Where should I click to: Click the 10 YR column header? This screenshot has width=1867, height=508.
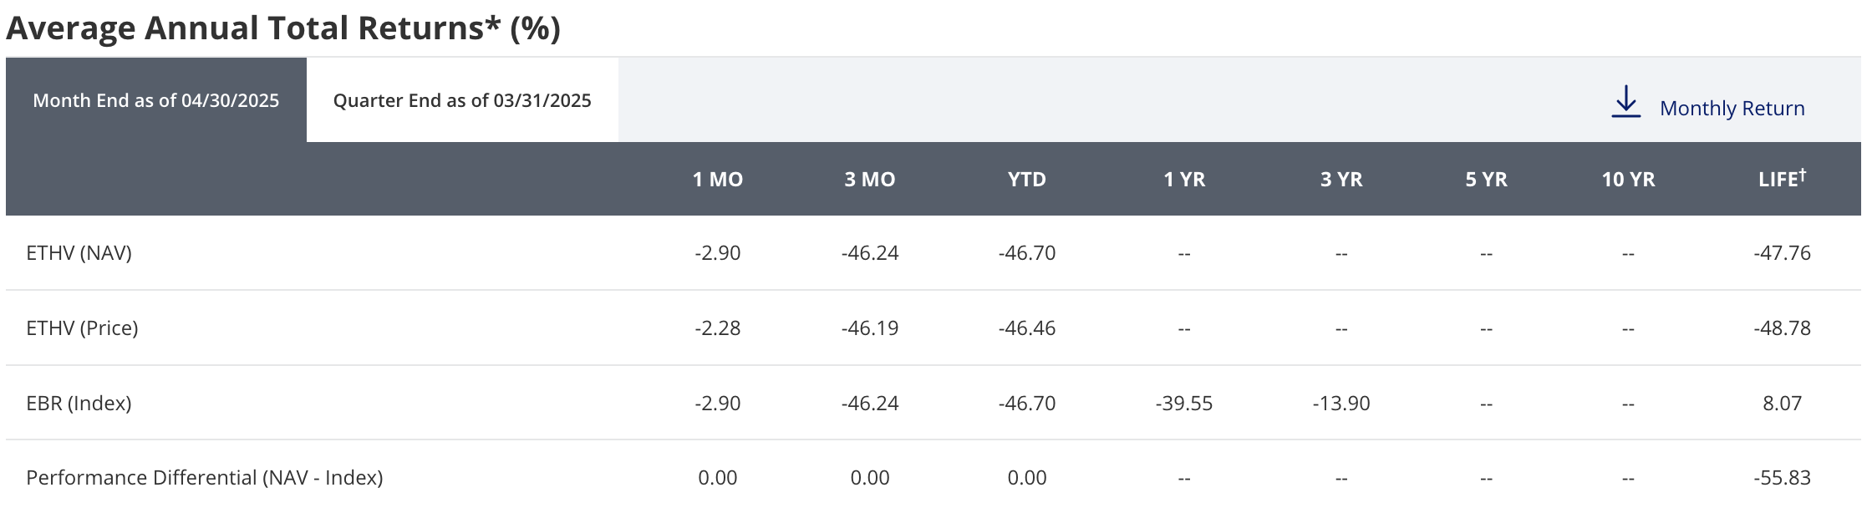tap(1628, 180)
